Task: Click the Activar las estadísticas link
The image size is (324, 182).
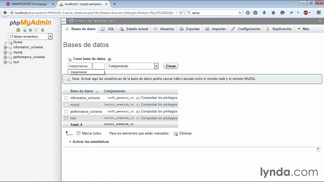Action: 91,142
